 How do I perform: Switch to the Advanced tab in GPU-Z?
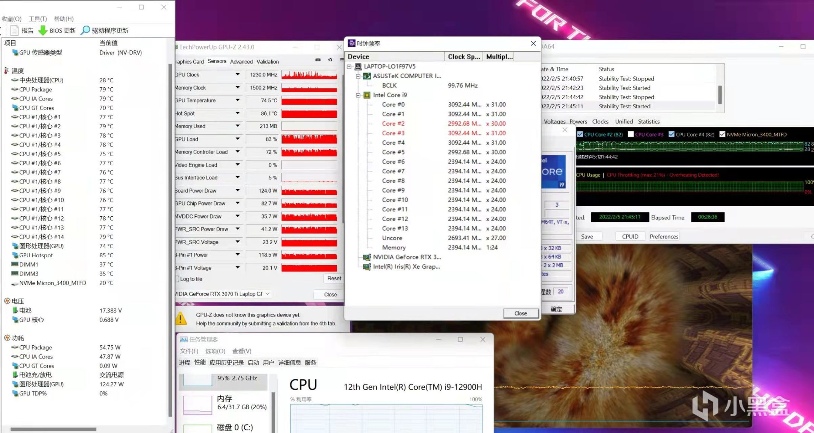click(x=241, y=62)
